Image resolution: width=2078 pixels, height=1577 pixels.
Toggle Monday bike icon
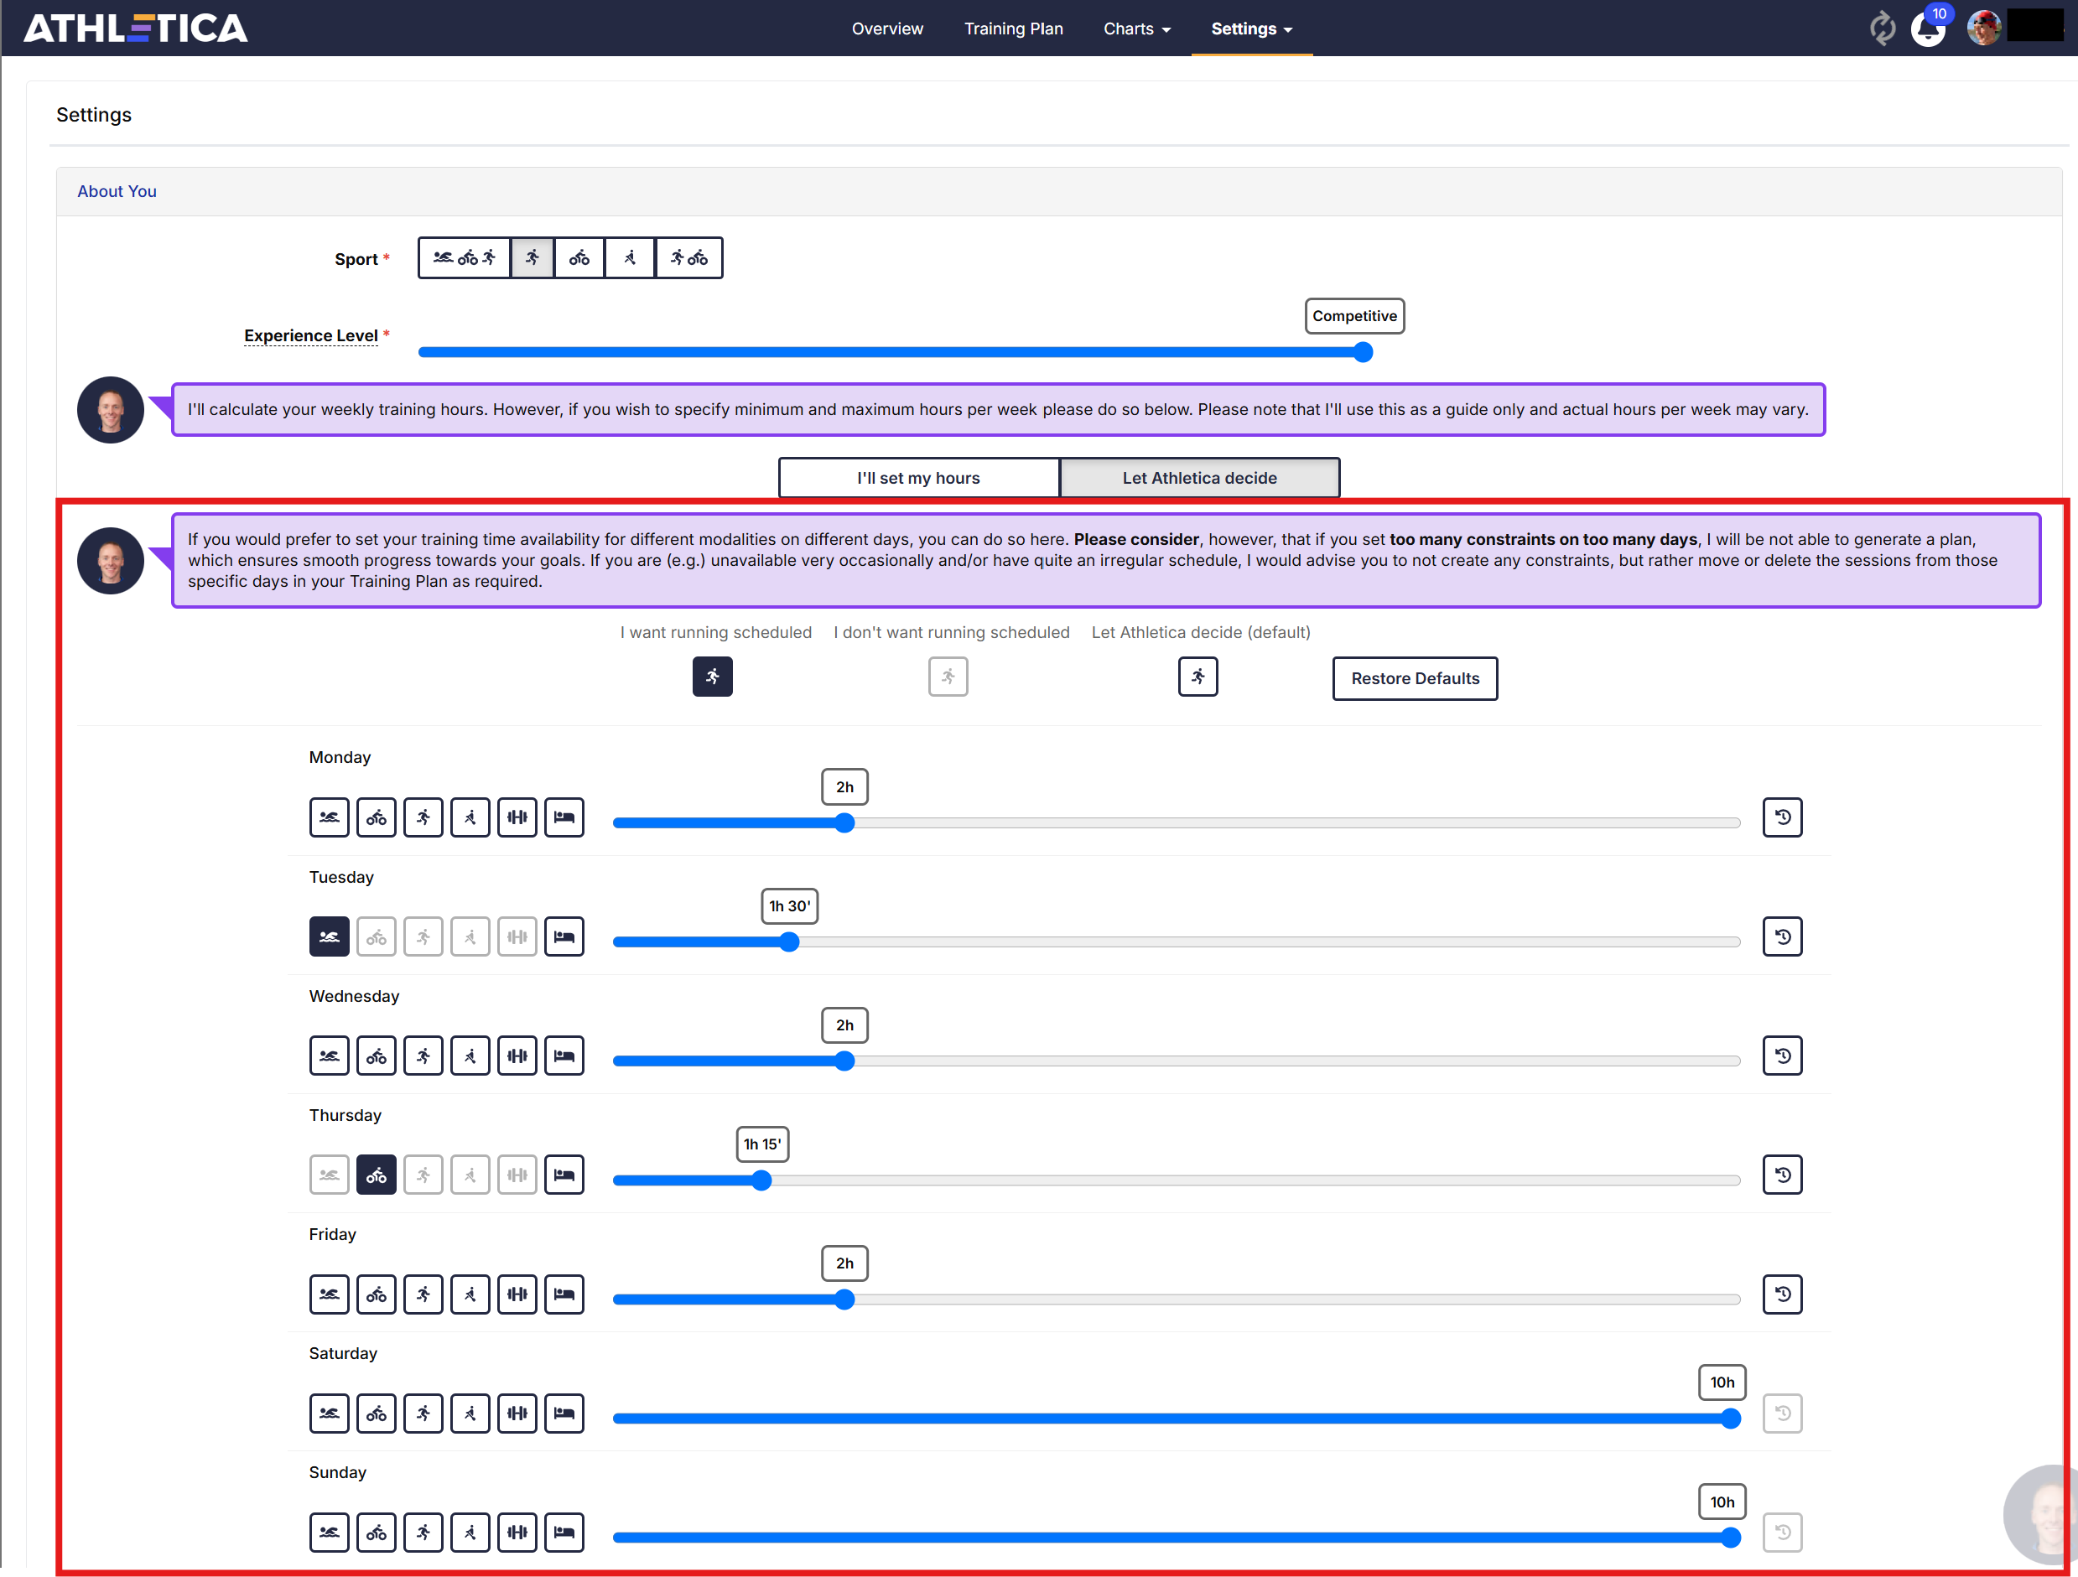pos(376,817)
